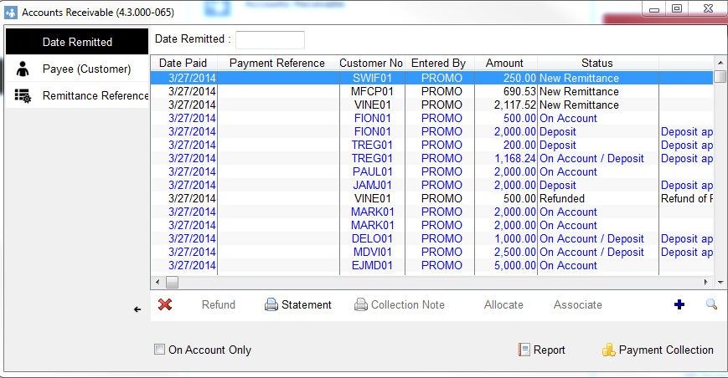Screen dimensions: 728x378
Task: Collapse sidebar with the left arrow
Action: (x=137, y=309)
